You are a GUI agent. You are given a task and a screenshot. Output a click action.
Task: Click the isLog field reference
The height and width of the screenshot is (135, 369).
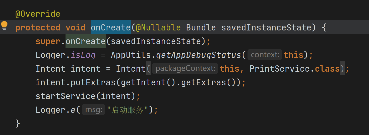(83, 55)
